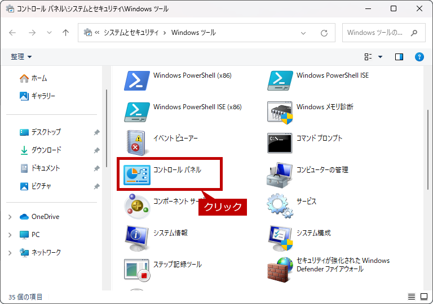Image resolution: width=433 pixels, height=304 pixels.
Task: Open the システム構成 icon
Action: (x=280, y=238)
